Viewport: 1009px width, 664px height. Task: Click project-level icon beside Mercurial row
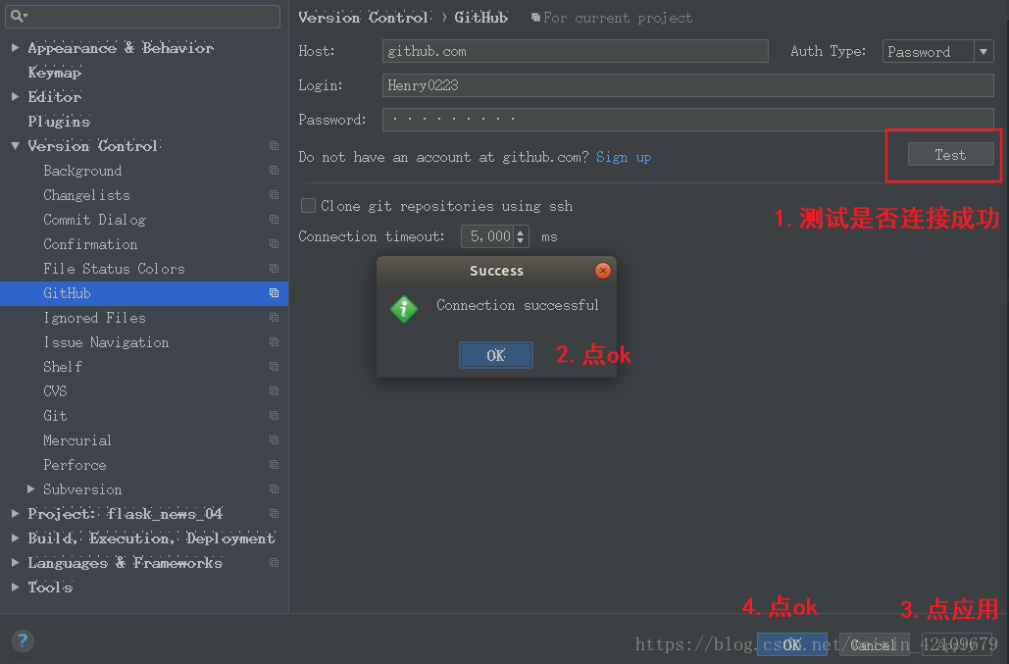(x=275, y=439)
